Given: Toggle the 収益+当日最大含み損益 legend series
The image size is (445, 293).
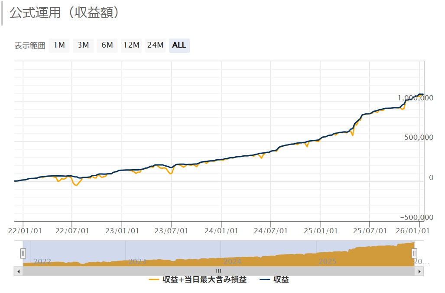Looking at the screenshot, I should pos(198,280).
